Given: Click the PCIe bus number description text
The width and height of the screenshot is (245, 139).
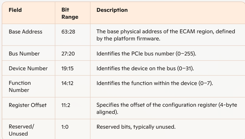Looking at the screenshot, I should pos(146,54).
